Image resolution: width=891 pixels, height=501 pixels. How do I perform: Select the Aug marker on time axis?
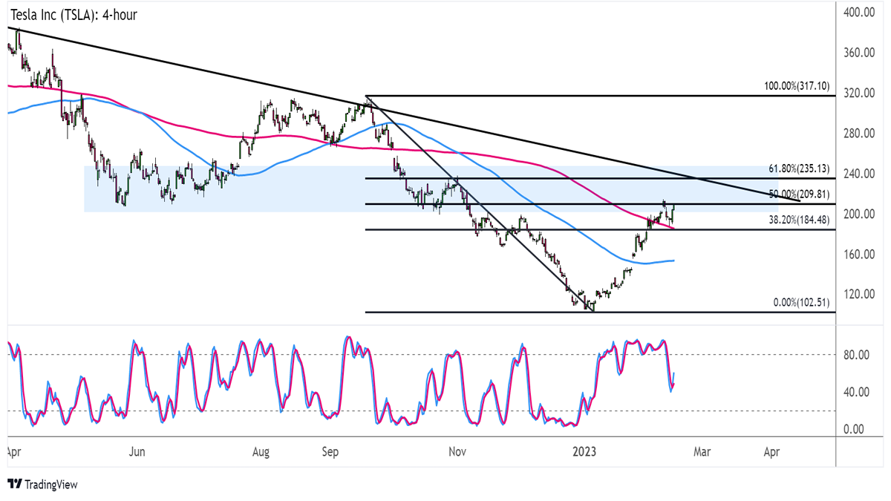tap(261, 451)
